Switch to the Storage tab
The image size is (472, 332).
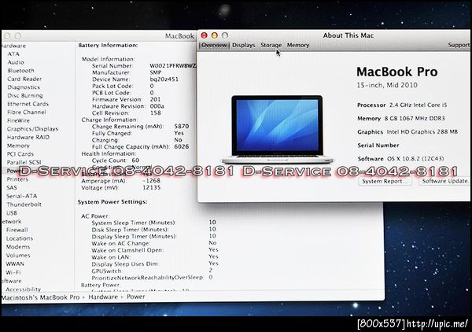coord(271,45)
